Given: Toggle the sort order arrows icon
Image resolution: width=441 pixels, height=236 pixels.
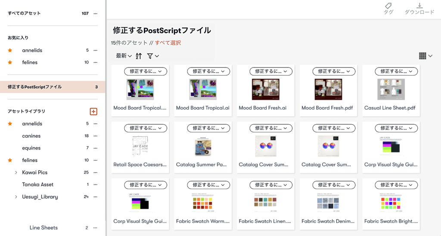Looking at the screenshot, I should click(x=139, y=56).
